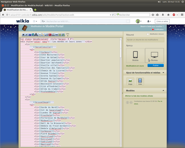Image resolution: width=185 pixels, height=148 pixels.
Task: Insert an external link using the globe icon
Action: click(33, 35)
